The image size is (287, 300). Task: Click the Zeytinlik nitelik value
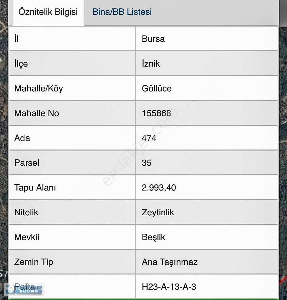coord(158,212)
